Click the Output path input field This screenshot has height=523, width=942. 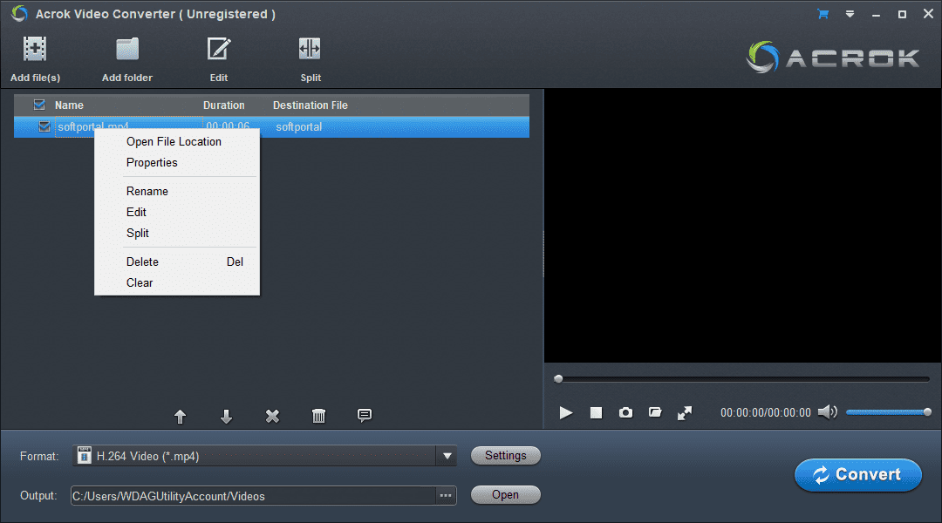coord(253,496)
